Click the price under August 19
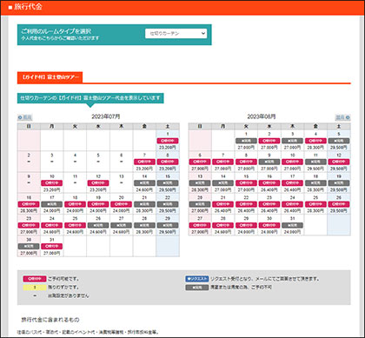The width and height of the screenshot is (365, 338). pyautogui.click(x=339, y=190)
